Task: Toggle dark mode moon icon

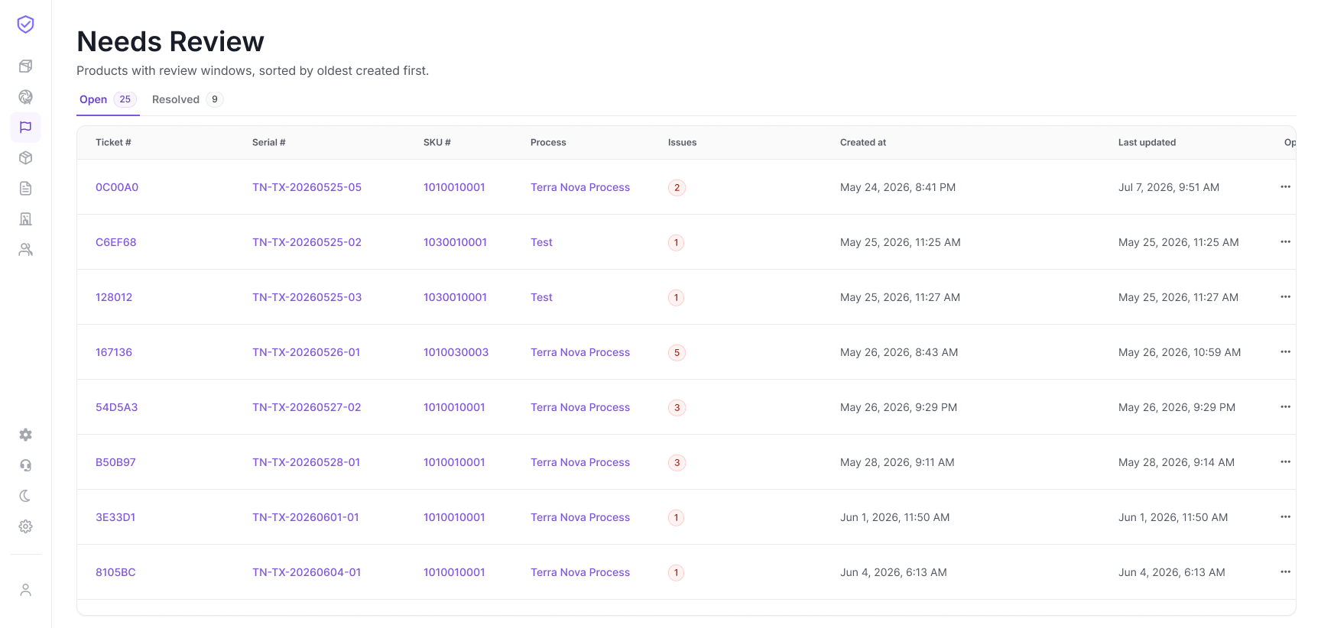Action: point(25,496)
